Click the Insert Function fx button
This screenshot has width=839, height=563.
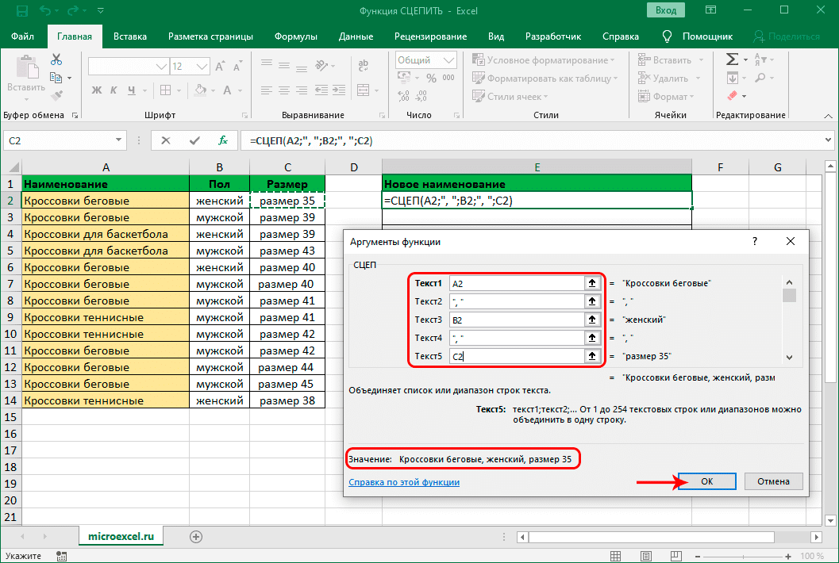(223, 140)
